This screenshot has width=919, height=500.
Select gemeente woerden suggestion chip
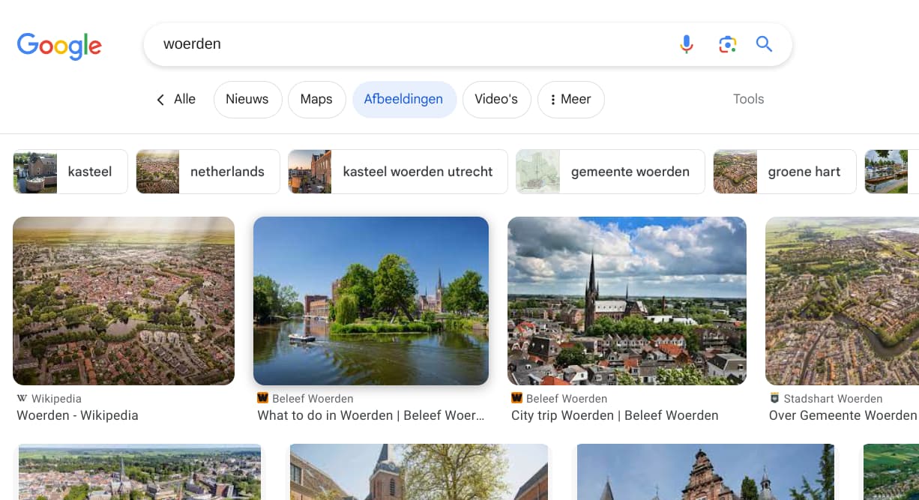[610, 172]
